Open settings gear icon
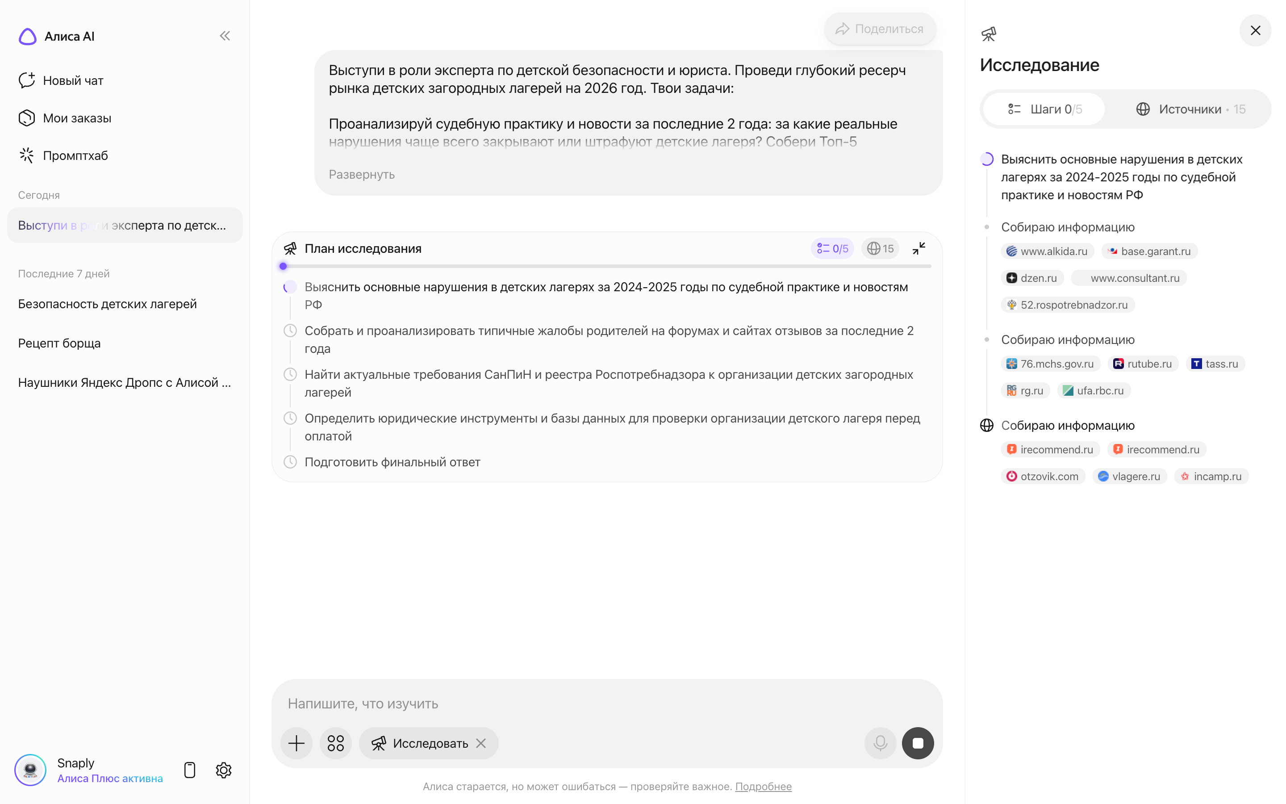Viewport: 1286px width, 804px height. 224,770
